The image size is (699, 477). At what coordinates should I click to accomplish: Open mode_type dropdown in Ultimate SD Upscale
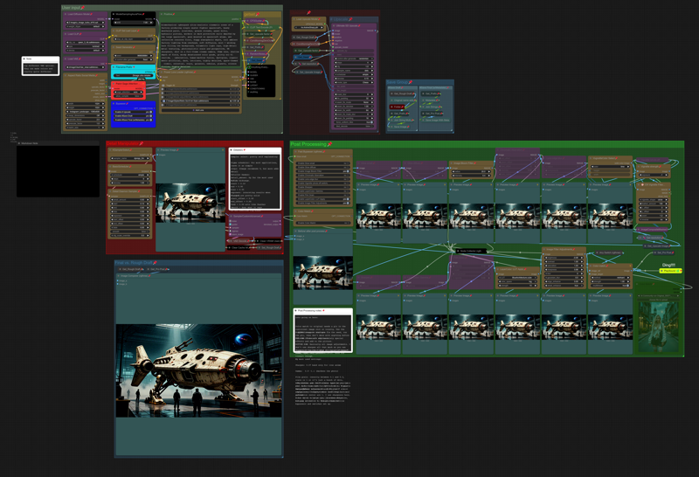[354, 82]
